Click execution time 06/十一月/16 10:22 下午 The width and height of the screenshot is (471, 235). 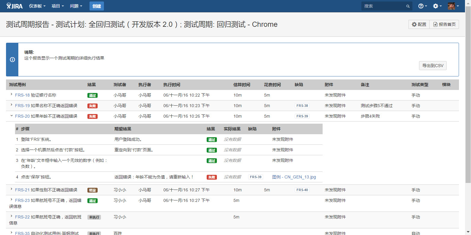187,95
